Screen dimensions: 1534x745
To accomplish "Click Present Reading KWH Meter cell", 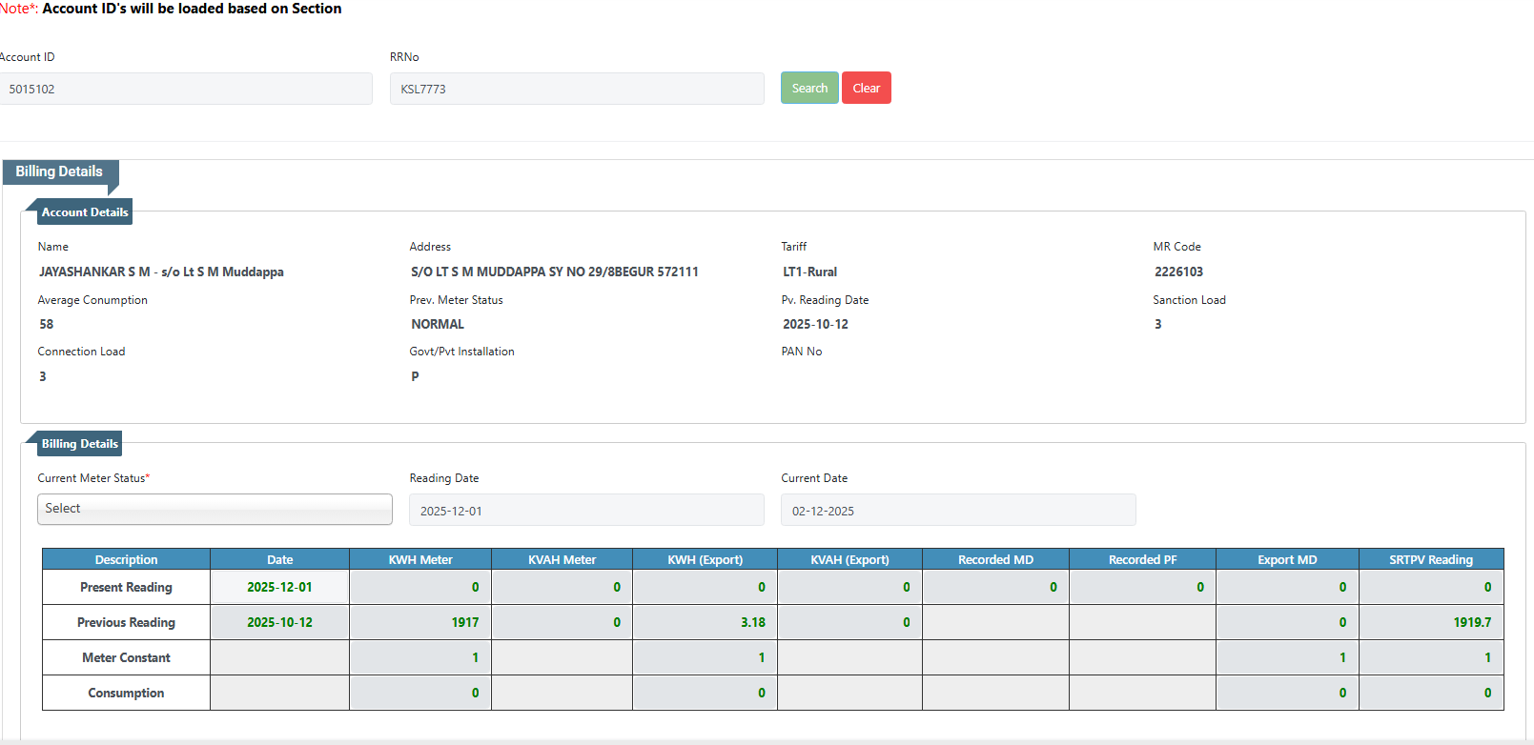I will coord(420,587).
